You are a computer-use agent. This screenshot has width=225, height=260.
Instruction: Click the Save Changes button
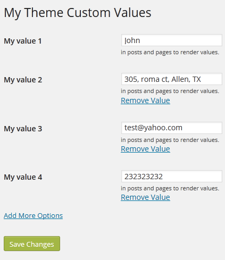coord(32,244)
